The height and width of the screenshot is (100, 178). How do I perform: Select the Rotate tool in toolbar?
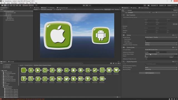click(x=8, y=5)
